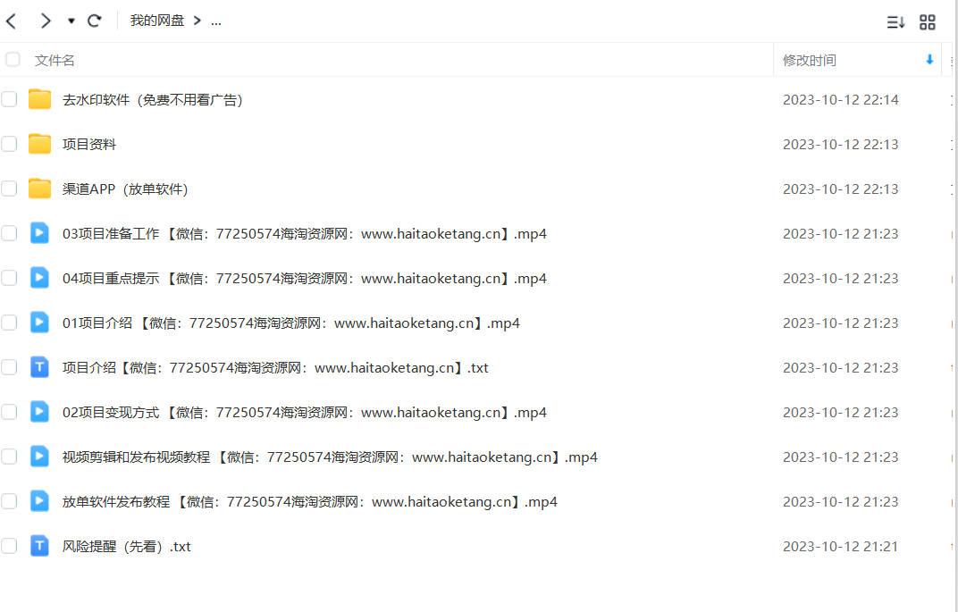Check the 01项目介绍 mp4 checkbox

point(9,322)
